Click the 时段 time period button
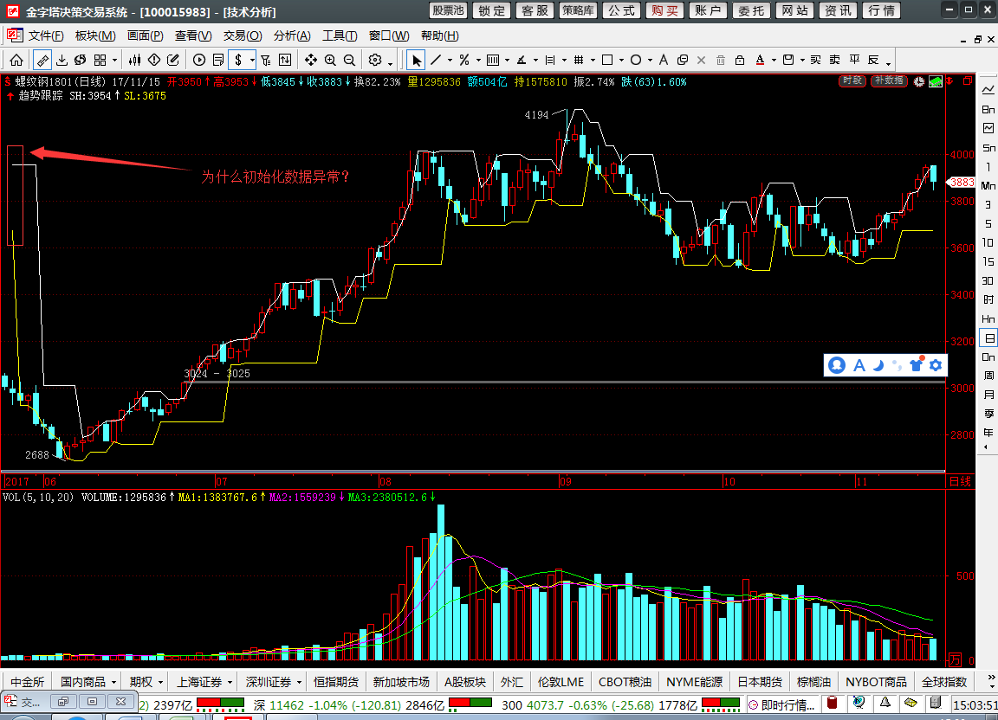 (852, 80)
